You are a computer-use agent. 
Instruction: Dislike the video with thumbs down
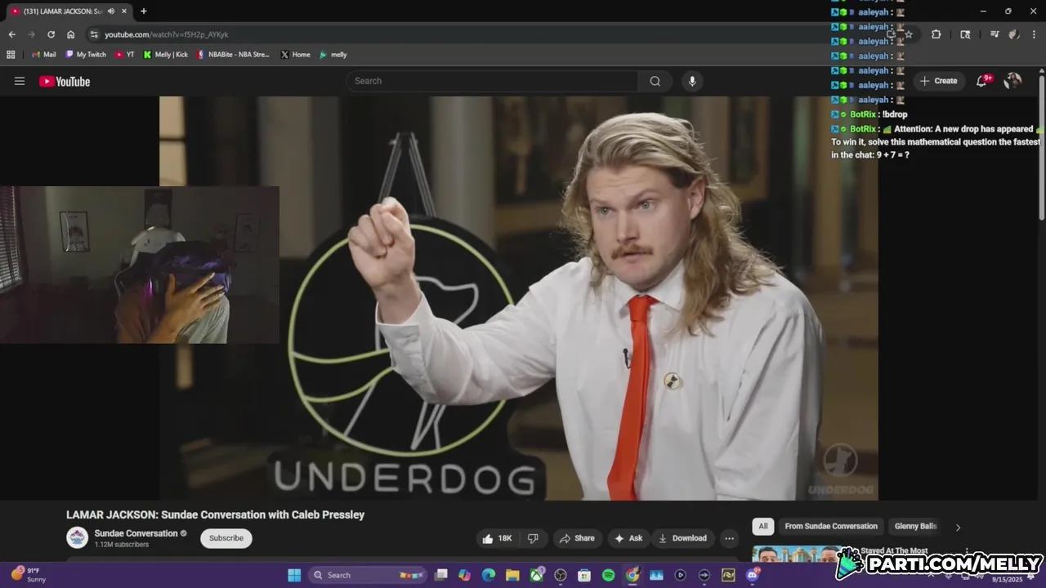click(533, 538)
